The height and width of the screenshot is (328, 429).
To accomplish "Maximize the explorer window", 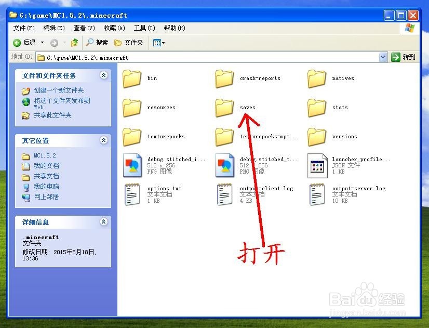I will [401, 15].
